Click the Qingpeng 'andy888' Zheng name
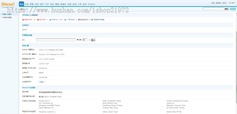Image resolution: width=237 pixels, height=114 pixels. tap(49, 105)
